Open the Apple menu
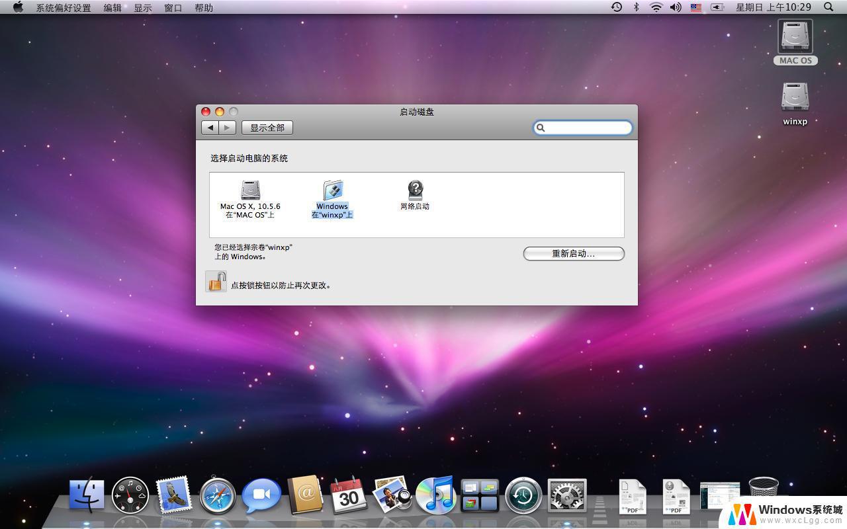The image size is (847, 529). [x=18, y=7]
